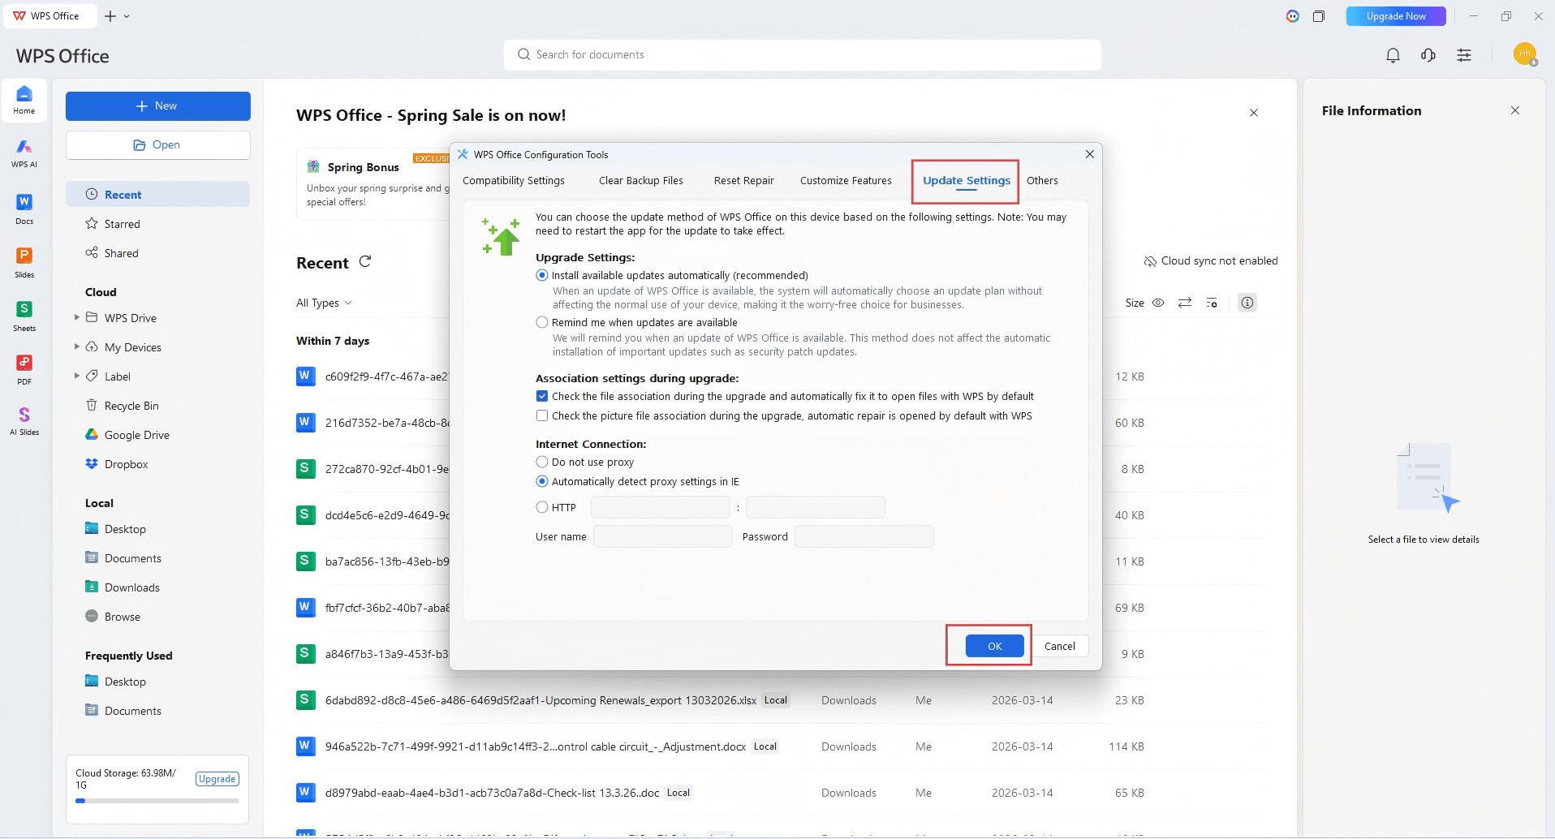Expand the WPS Drive tree node
Image resolution: width=1555 pixels, height=839 pixels.
tap(76, 317)
